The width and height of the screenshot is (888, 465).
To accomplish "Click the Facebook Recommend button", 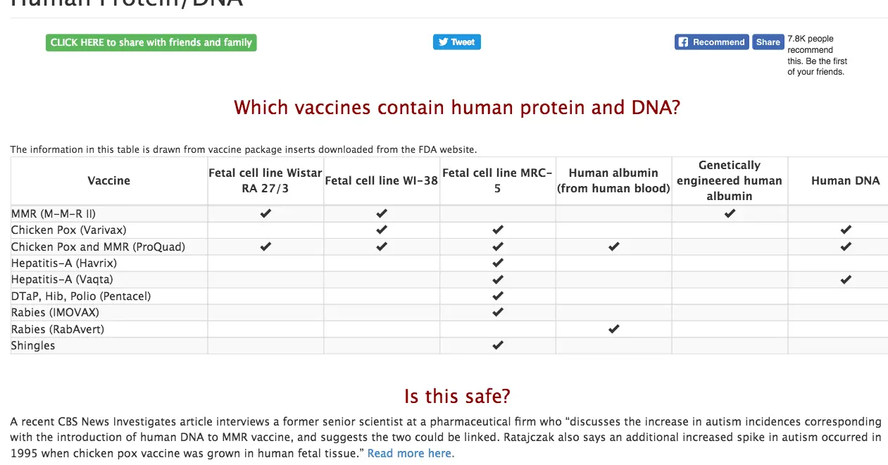I will pos(711,42).
